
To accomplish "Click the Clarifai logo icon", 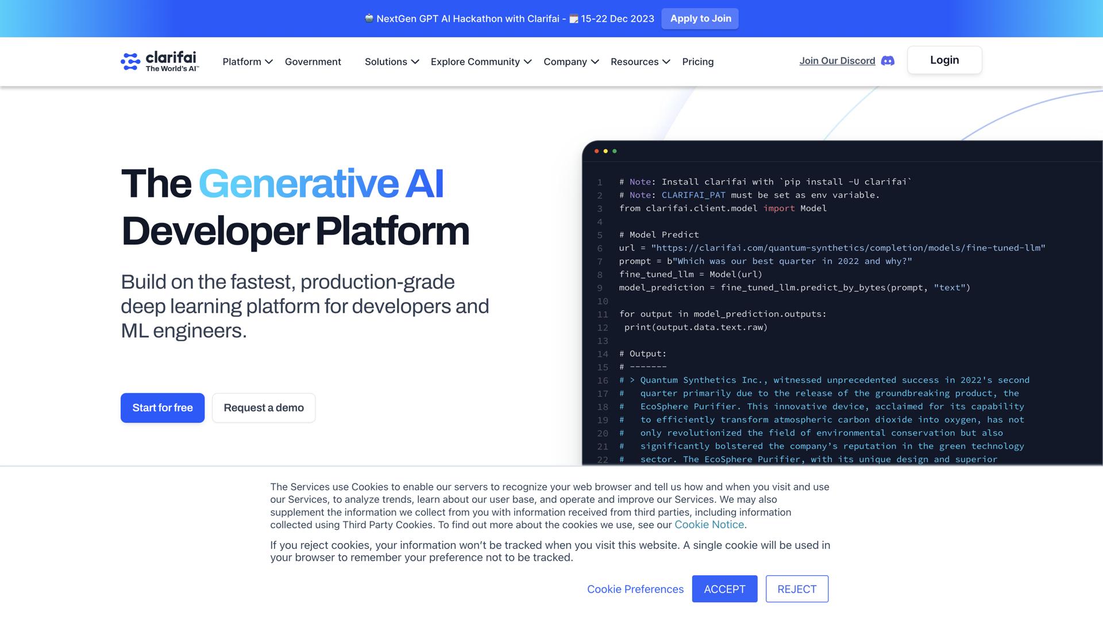I will tap(130, 61).
